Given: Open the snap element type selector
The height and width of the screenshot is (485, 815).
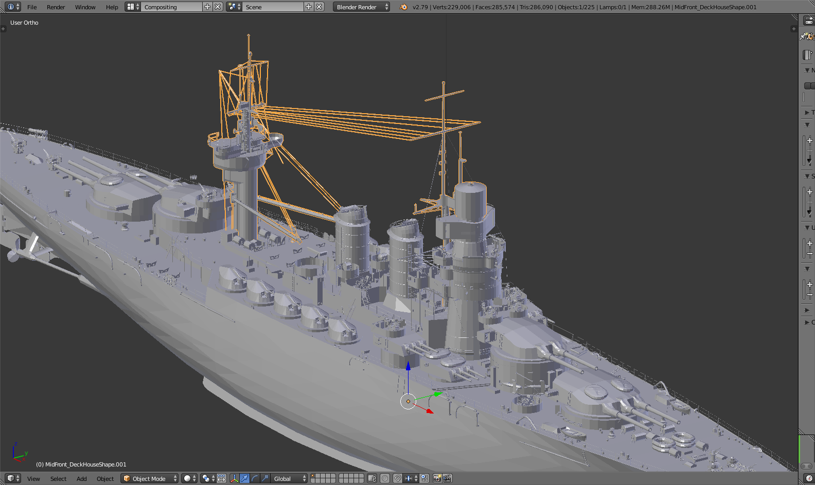Looking at the screenshot, I should click(x=411, y=478).
